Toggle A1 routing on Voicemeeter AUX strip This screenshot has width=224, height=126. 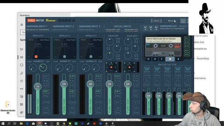pos(136,76)
